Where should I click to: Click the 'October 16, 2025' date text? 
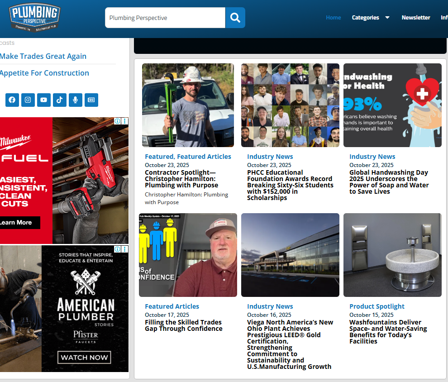click(269, 315)
